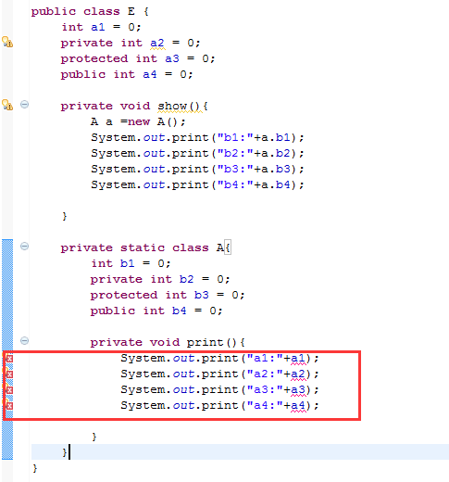449x482 pixels.
Task: Click error-underlined a2 in print call
Action: coord(298,374)
